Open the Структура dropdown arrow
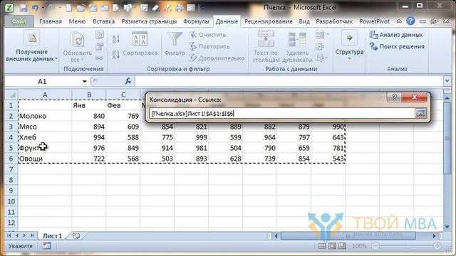Screen dimensions: 456x256 pos(349,58)
